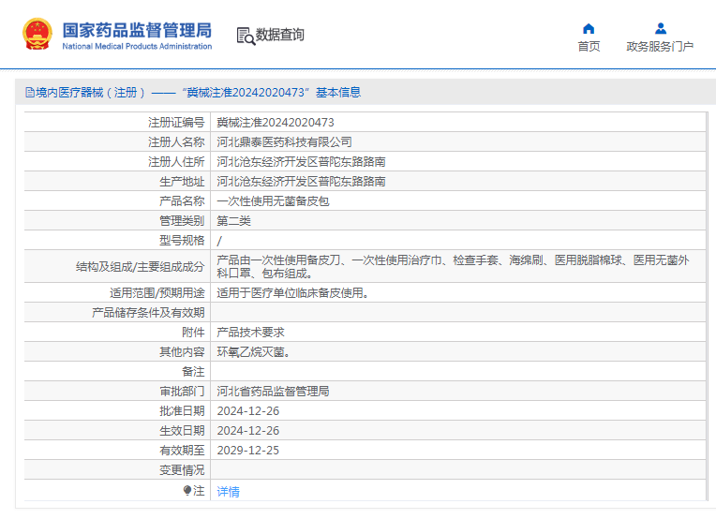
Task: Click 生产地址 address value
Action: tap(301, 181)
